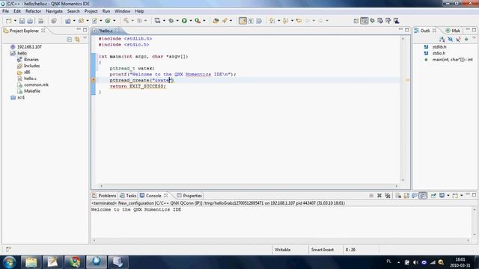Open Project Explorer view menu triangle

[85, 39]
